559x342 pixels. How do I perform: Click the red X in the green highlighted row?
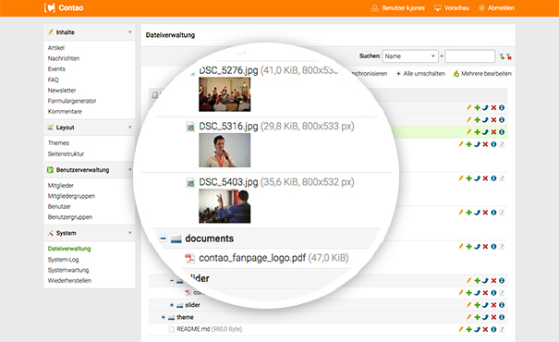coord(493,132)
